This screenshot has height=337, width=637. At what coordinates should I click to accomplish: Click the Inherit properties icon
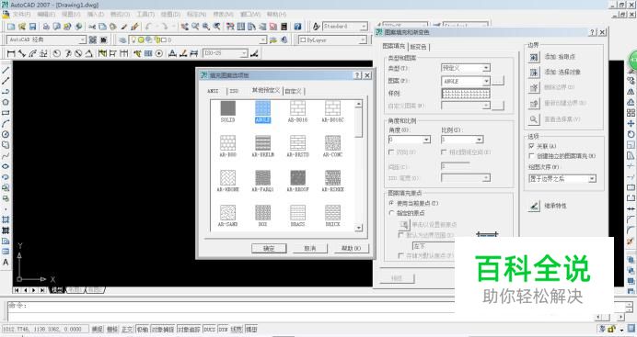point(534,207)
